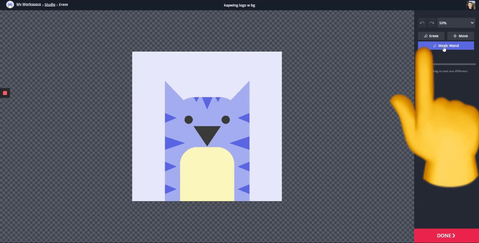The width and height of the screenshot is (479, 243).
Task: Open the user profile avatar
Action: tap(470, 5)
